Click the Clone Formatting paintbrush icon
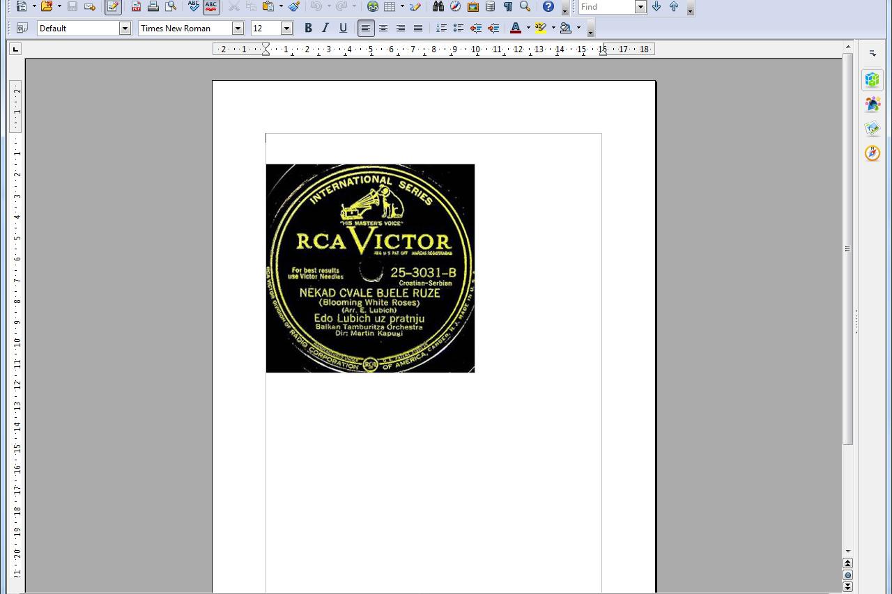 click(294, 7)
